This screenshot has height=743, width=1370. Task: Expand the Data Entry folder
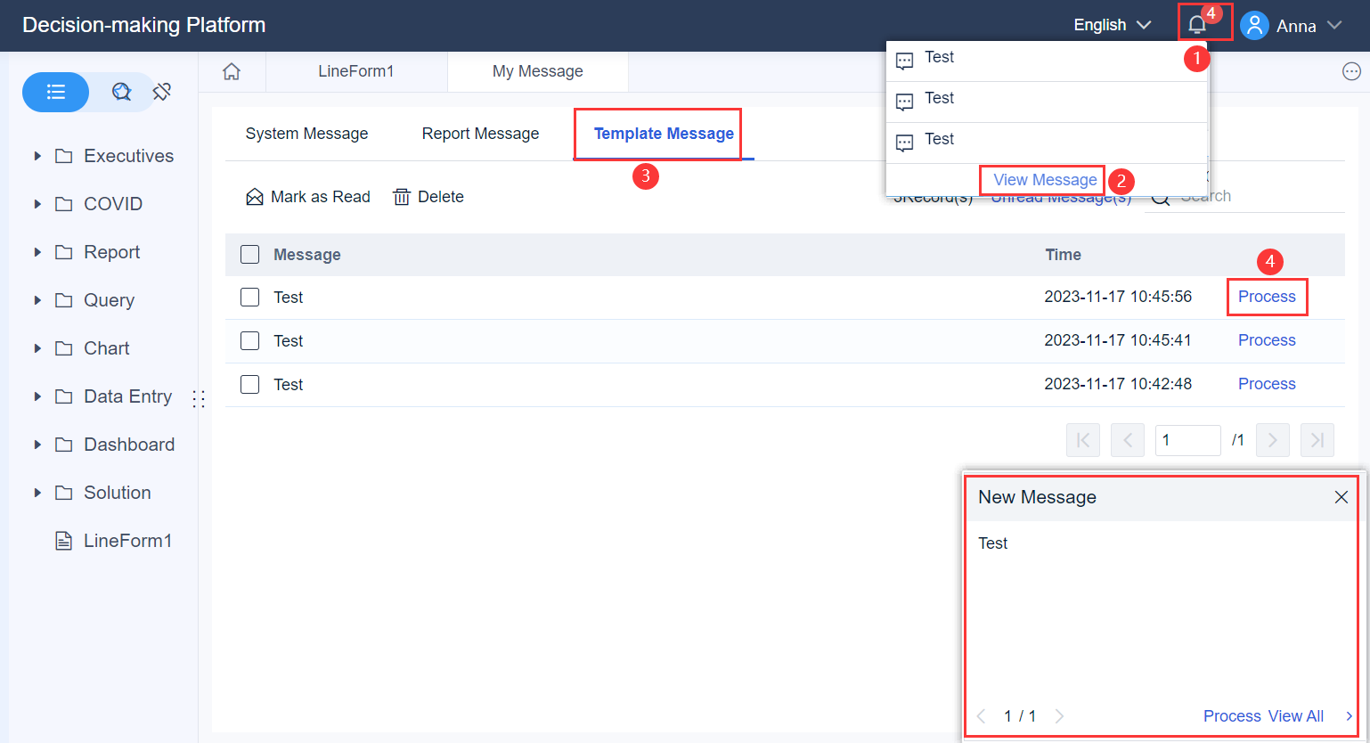[37, 396]
